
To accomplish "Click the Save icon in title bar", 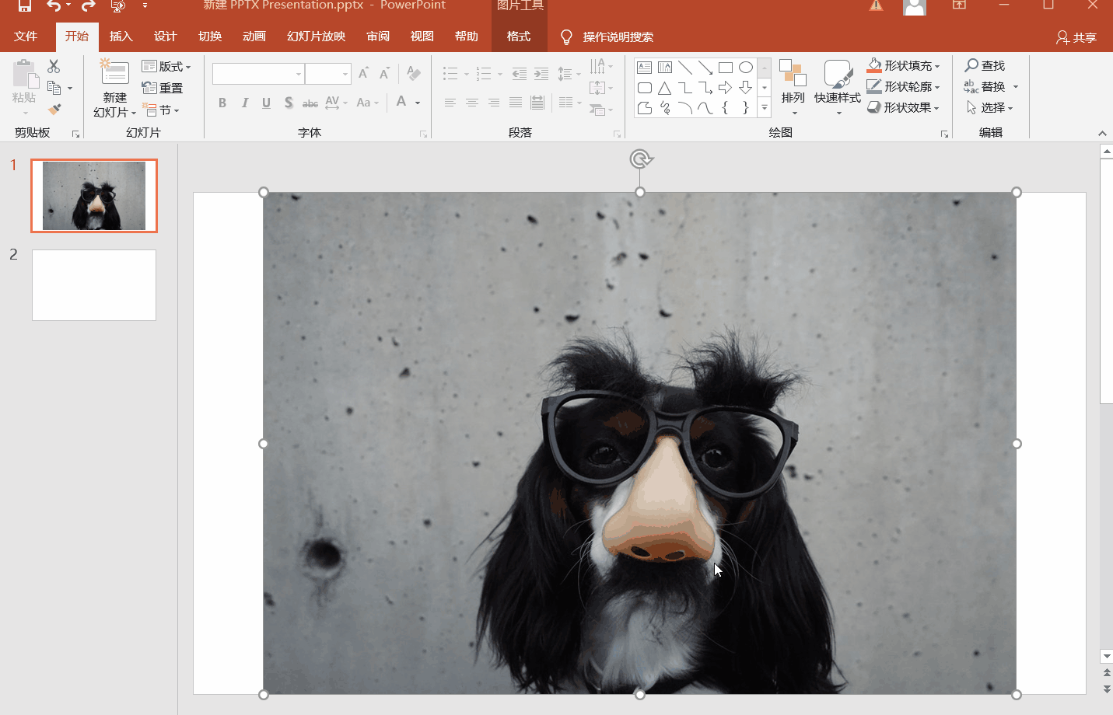I will pyautogui.click(x=25, y=6).
